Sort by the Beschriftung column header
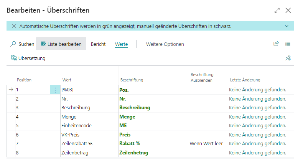 click(x=132, y=80)
